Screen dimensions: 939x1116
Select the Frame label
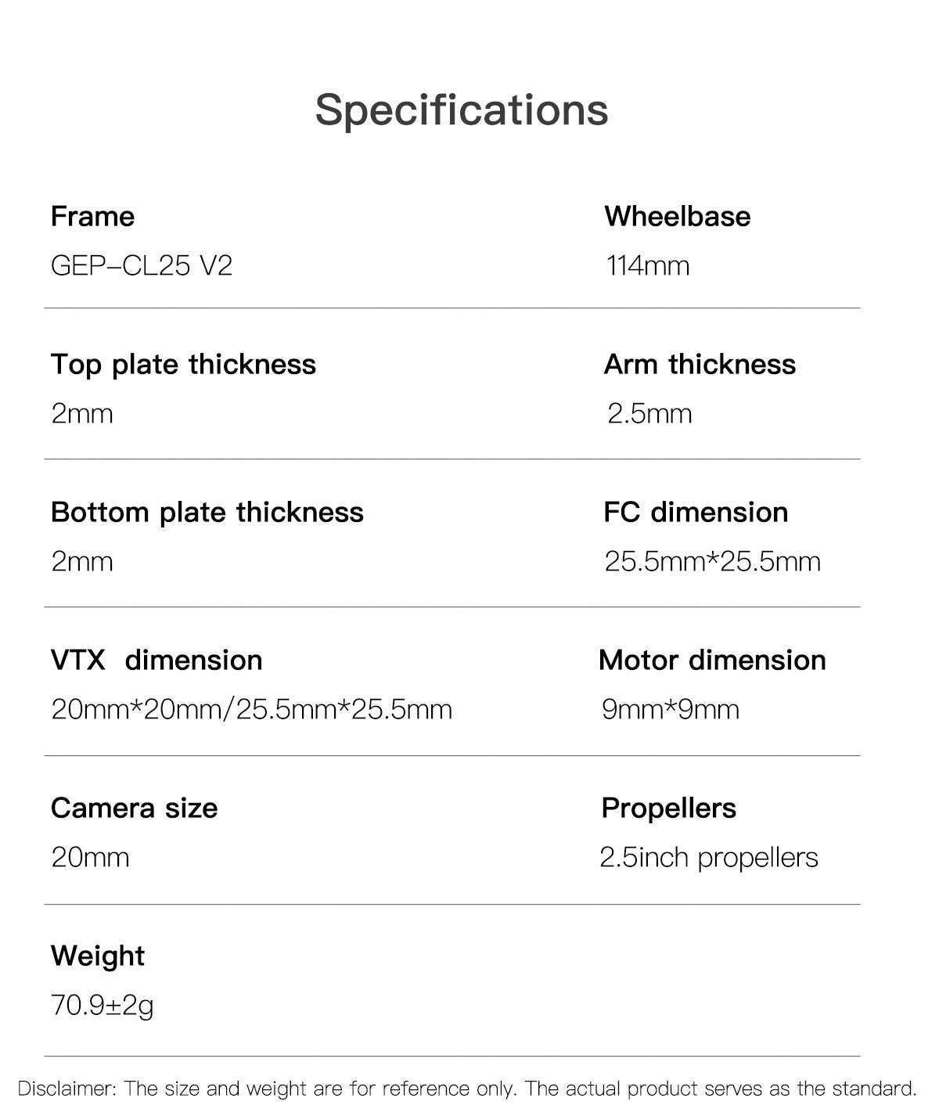(x=92, y=217)
